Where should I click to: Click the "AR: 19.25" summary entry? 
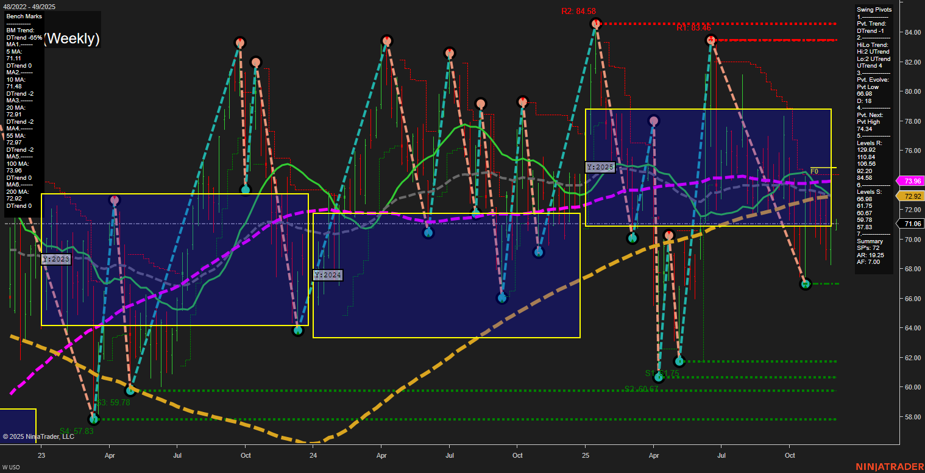(x=871, y=255)
